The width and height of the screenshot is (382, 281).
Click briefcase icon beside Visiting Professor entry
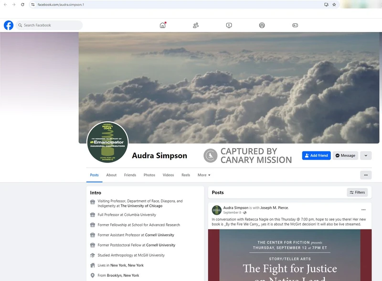coord(93,202)
